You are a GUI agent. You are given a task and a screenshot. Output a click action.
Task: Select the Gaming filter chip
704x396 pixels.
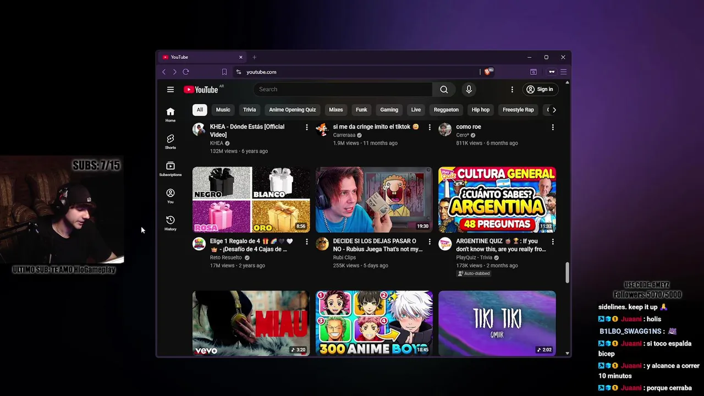tap(389, 109)
